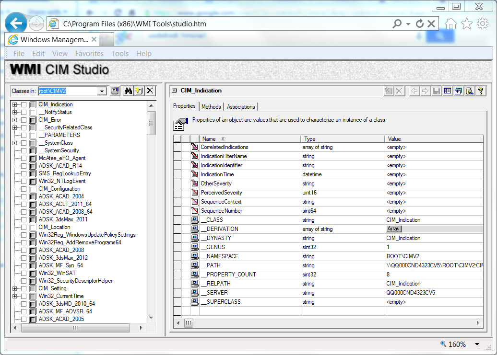The image size is (497, 355).
Task: Open the Edit menu
Action: coord(38,54)
